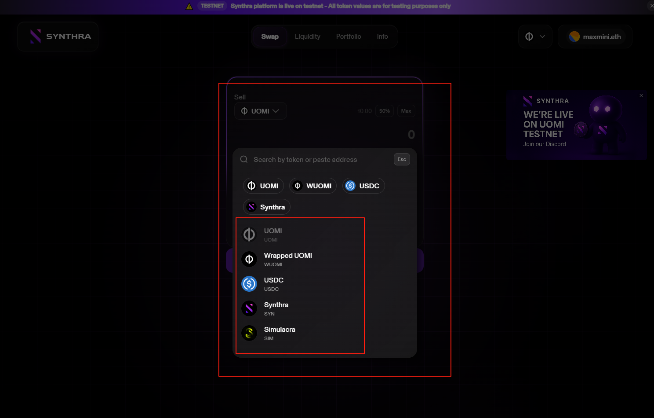Viewport: 654px width, 418px height.
Task: Click the Synthra logo in header
Action: tap(58, 37)
